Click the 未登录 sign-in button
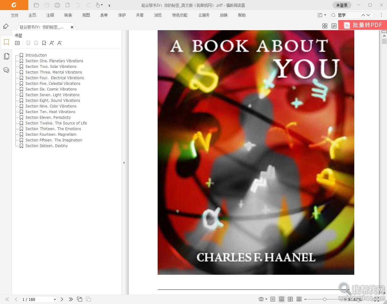387x304 pixels. tap(342, 5)
